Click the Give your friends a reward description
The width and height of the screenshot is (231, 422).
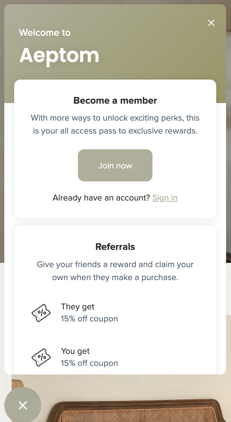[115, 271]
